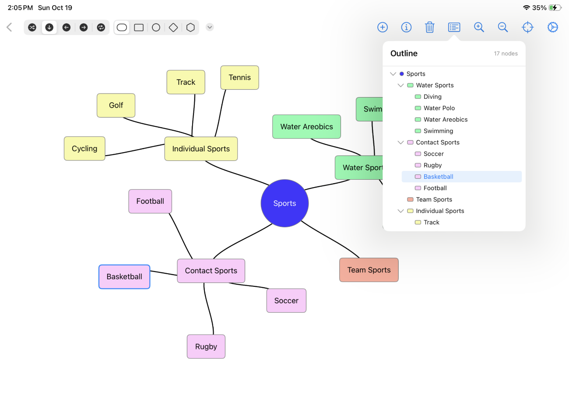Click the add node plus icon

coord(382,27)
